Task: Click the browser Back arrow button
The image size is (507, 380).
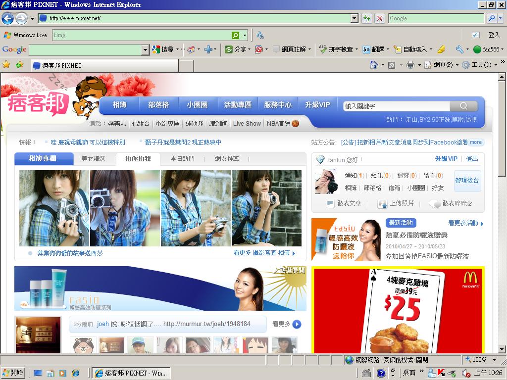Action: (x=7, y=18)
